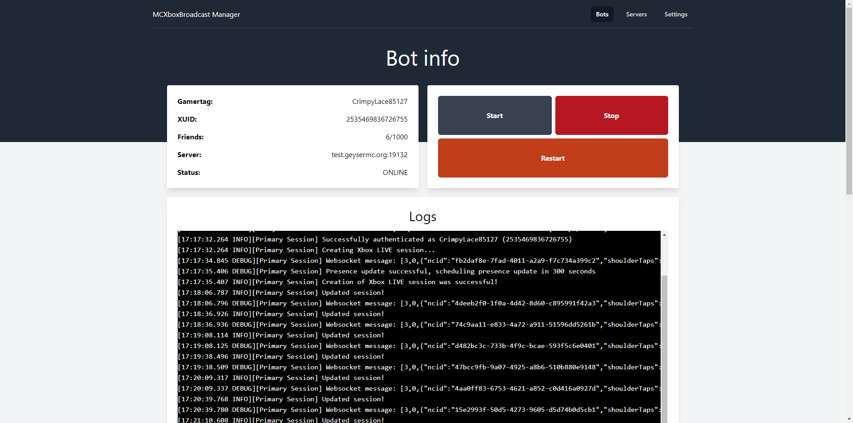Click the friends count 6/1000
This screenshot has height=423, width=853.
396,137
